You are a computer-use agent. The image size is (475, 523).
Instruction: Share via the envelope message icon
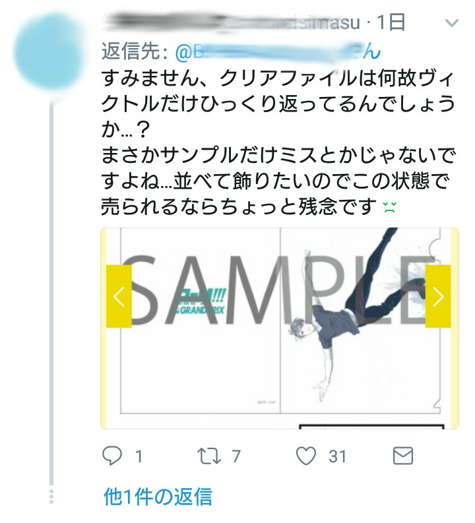pyautogui.click(x=403, y=456)
